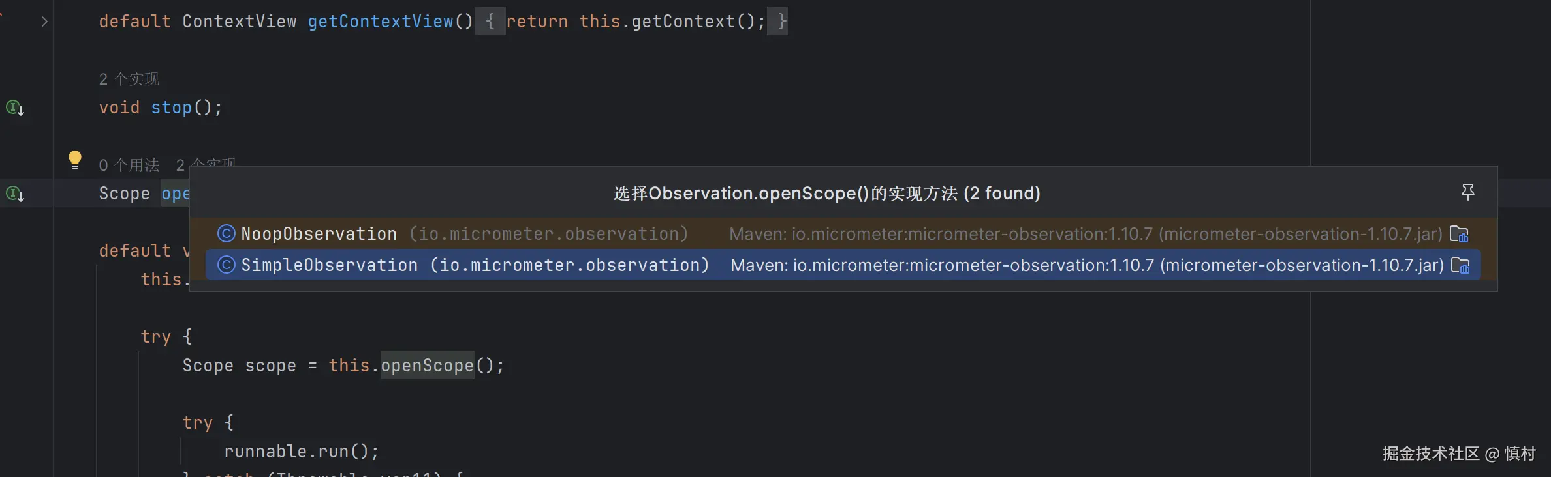Click the NoopObservation class icon
The width and height of the screenshot is (1551, 477).
click(x=226, y=233)
